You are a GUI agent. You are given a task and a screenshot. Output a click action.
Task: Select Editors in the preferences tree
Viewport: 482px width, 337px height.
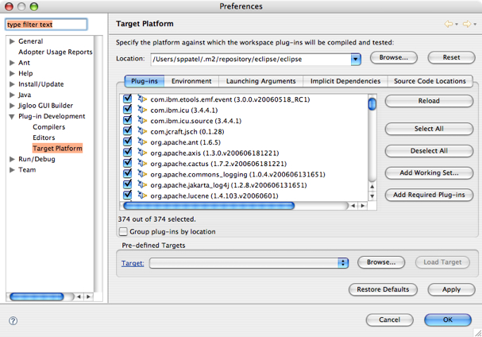click(x=44, y=138)
